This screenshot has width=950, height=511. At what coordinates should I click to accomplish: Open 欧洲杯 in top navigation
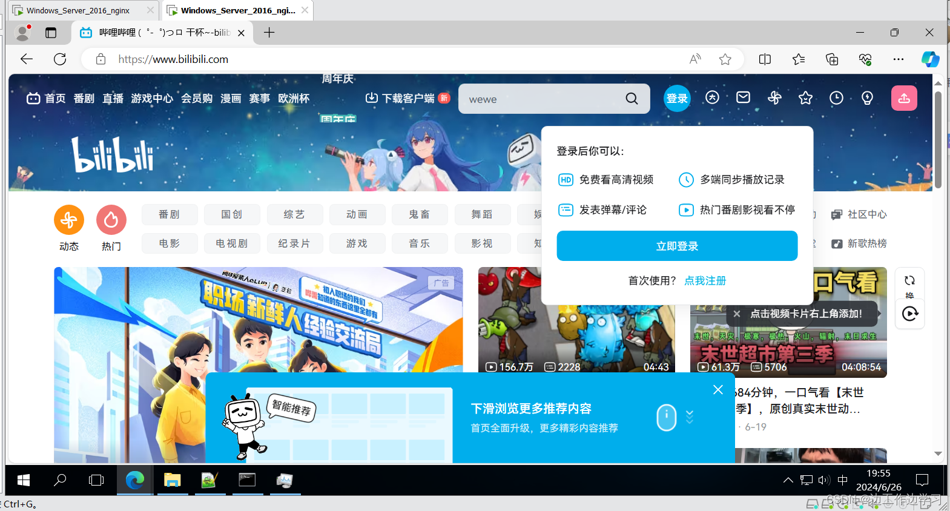click(x=294, y=98)
